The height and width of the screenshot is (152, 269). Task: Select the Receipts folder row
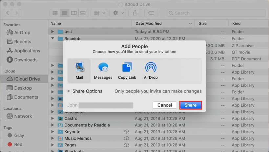159,38
